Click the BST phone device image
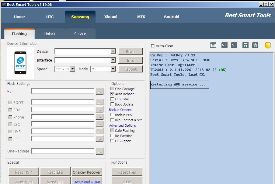275x184 pixels. (x=20, y=63)
